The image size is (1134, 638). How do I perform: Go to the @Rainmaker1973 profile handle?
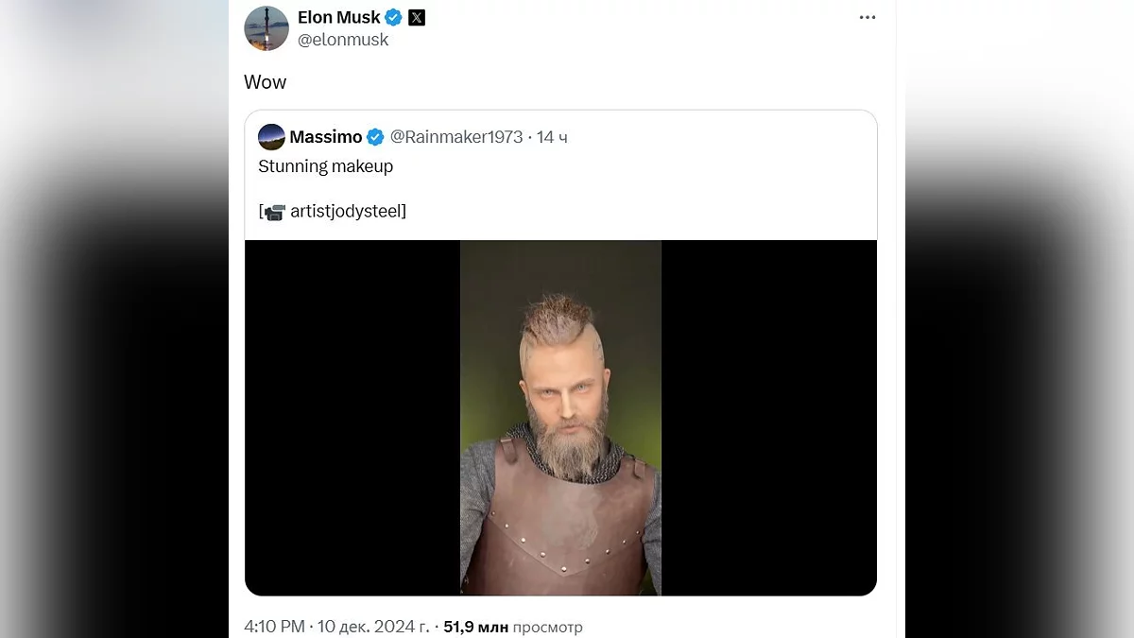pyautogui.click(x=456, y=137)
